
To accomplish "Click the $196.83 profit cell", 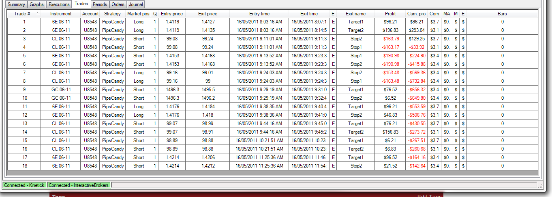I will tap(390, 30).
